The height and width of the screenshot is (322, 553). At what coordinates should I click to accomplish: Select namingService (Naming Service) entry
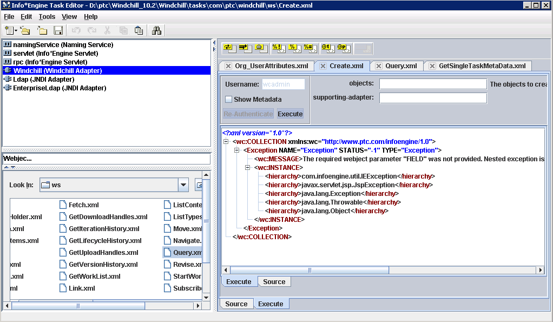point(63,45)
